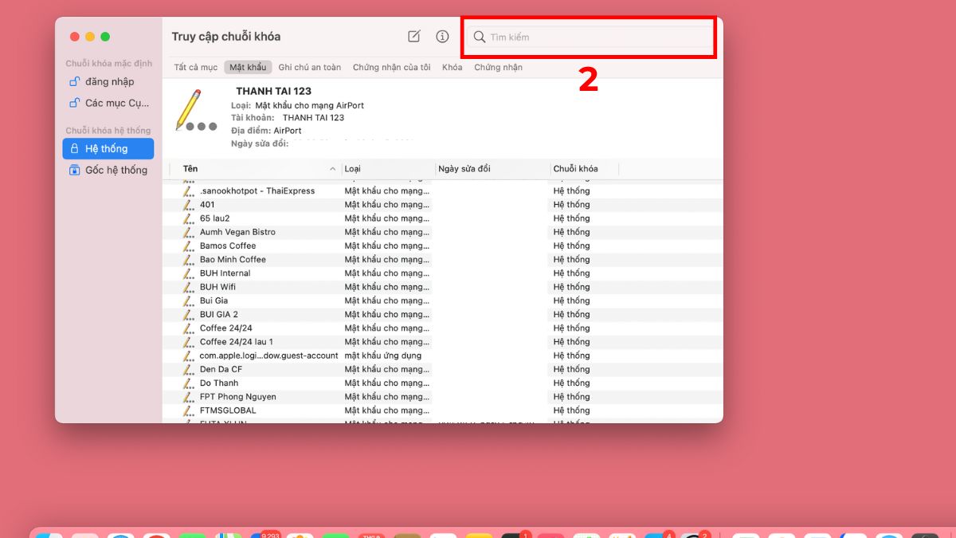Switch to the Khóa tab
Image resolution: width=956 pixels, height=538 pixels.
pos(453,68)
